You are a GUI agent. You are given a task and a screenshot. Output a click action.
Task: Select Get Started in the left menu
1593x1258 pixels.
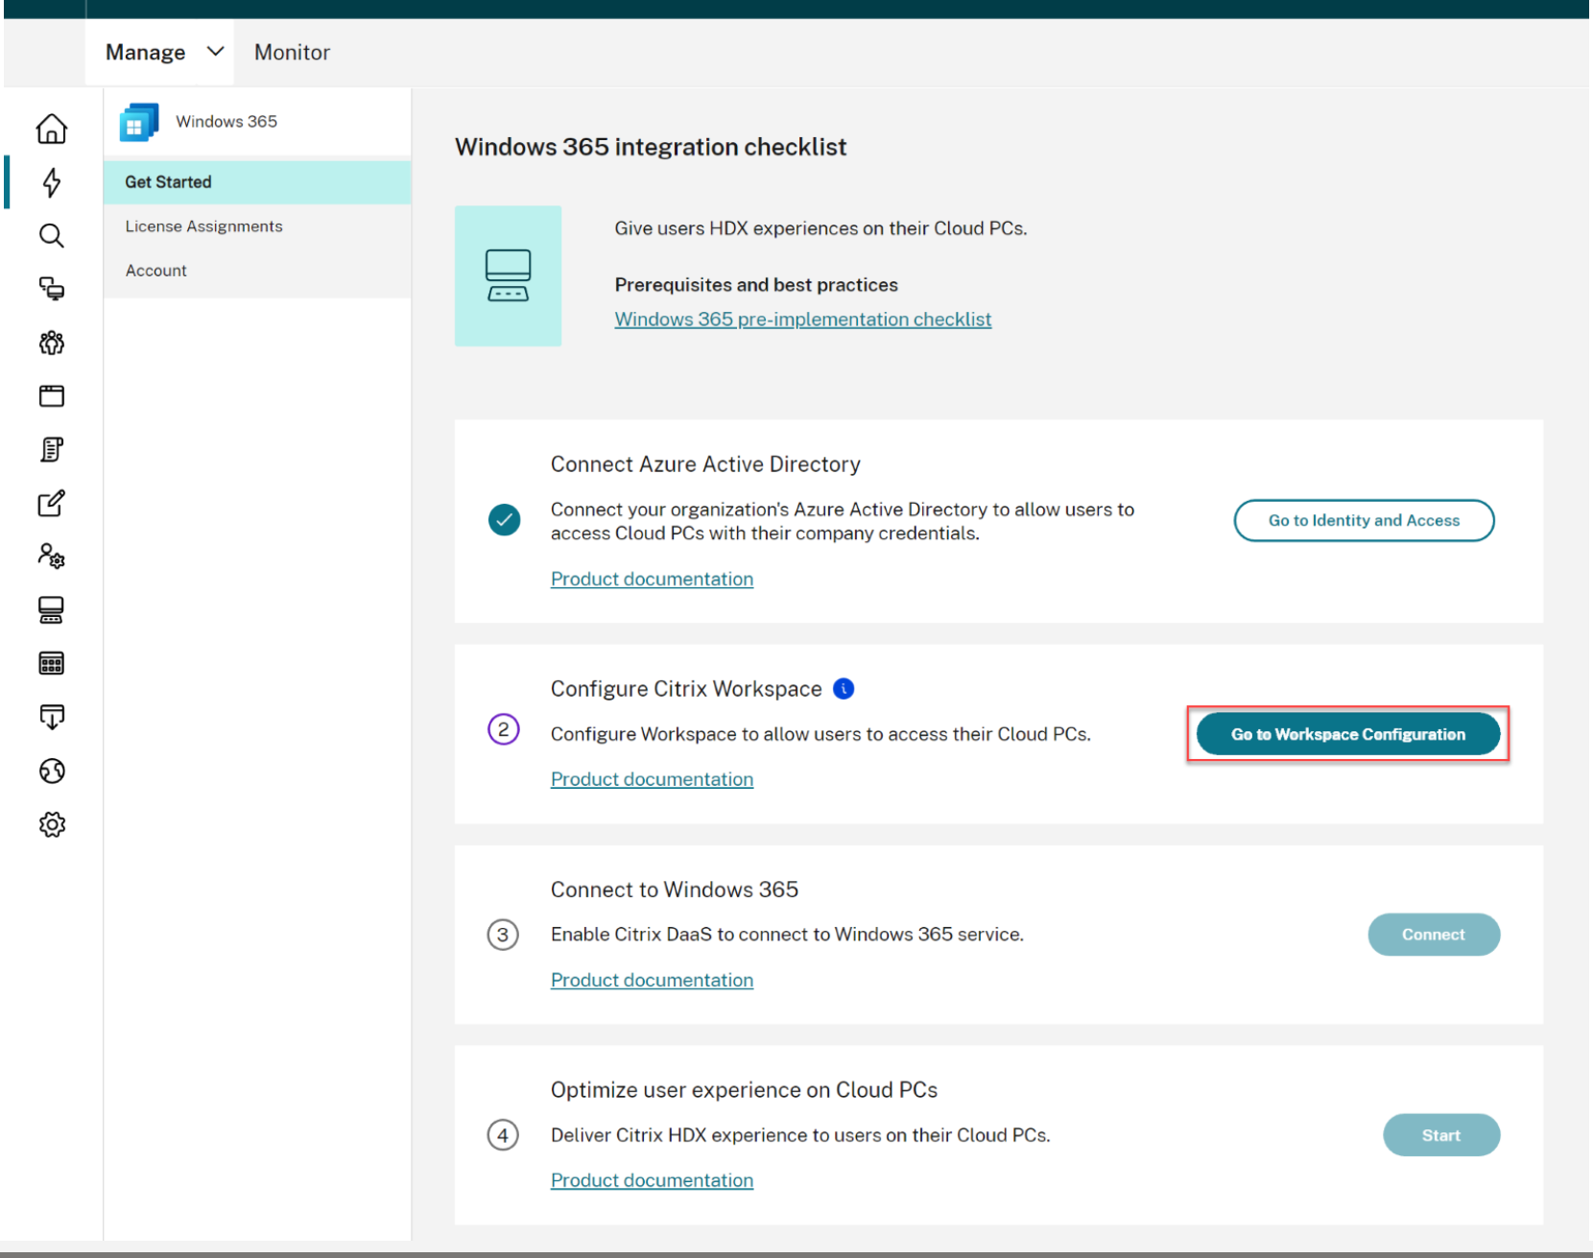(x=169, y=182)
